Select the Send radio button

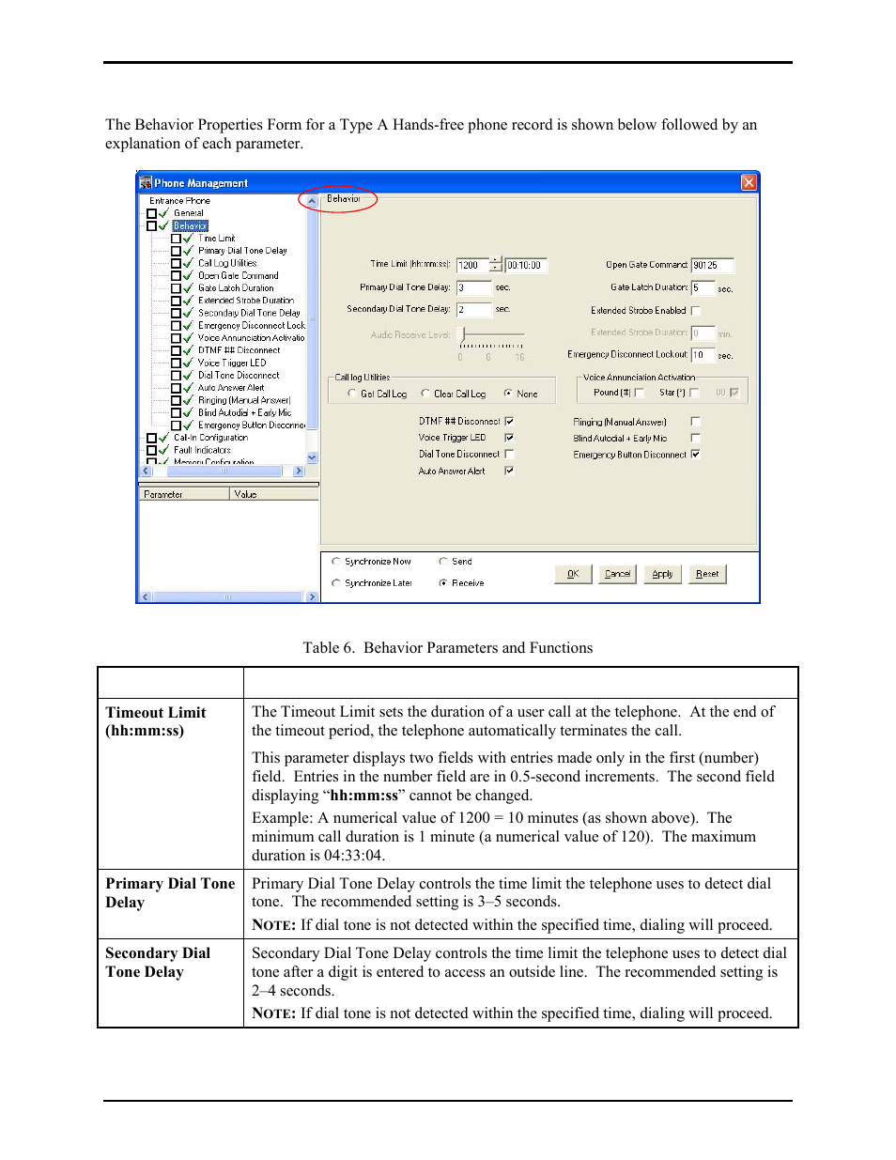(x=443, y=562)
